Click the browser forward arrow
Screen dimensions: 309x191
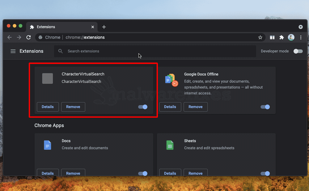pyautogui.click(x=19, y=37)
